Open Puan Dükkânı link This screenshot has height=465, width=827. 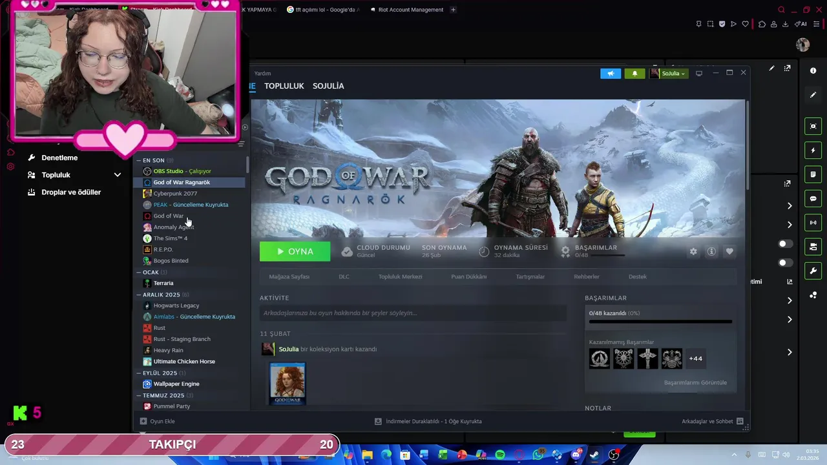(x=468, y=276)
